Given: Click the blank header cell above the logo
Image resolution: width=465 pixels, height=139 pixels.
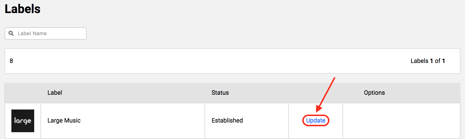Looking at the screenshot, I should point(23,93).
